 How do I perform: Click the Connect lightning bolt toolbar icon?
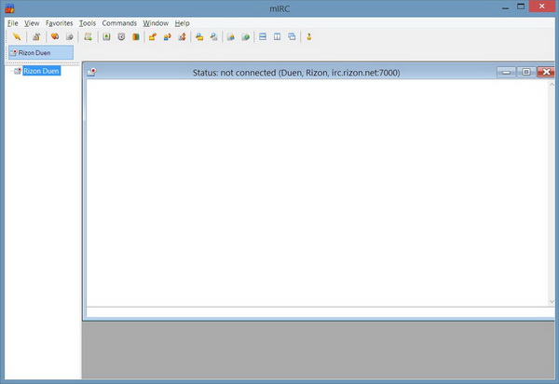[x=16, y=37]
